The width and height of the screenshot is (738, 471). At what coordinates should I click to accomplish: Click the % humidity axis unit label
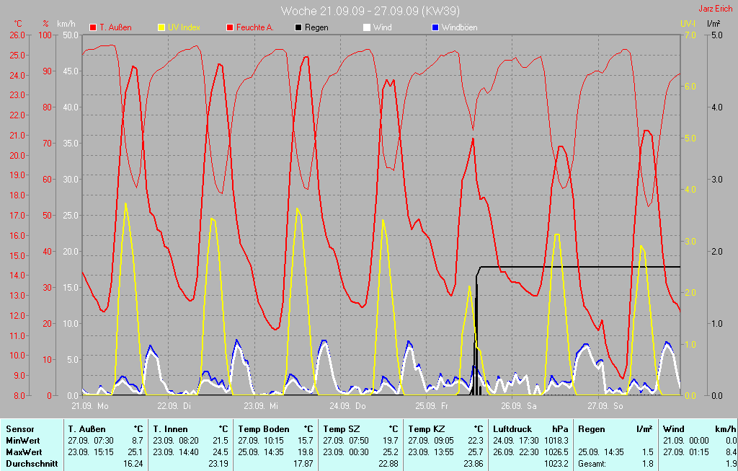[45, 24]
